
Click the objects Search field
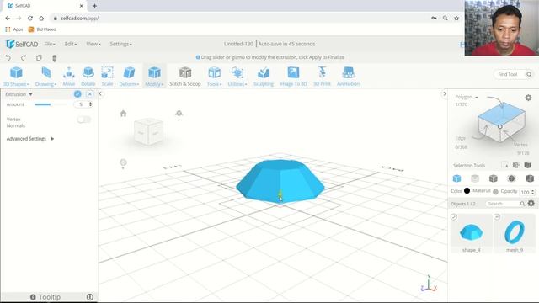505,204
